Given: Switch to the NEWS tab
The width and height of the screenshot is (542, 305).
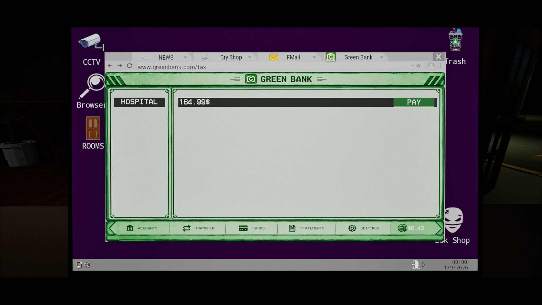Looking at the screenshot, I should coord(166,57).
